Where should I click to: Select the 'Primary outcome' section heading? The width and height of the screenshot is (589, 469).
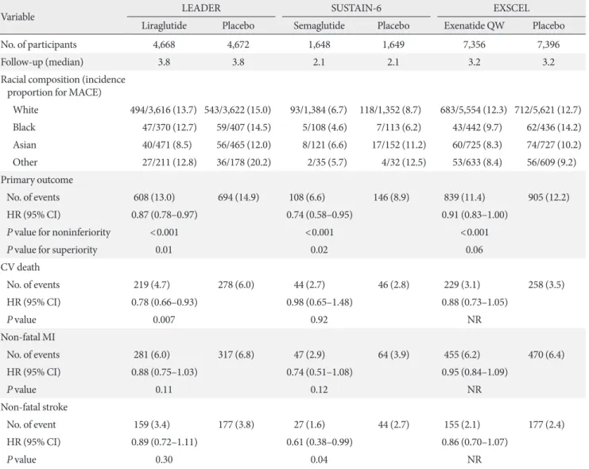coord(37,180)
